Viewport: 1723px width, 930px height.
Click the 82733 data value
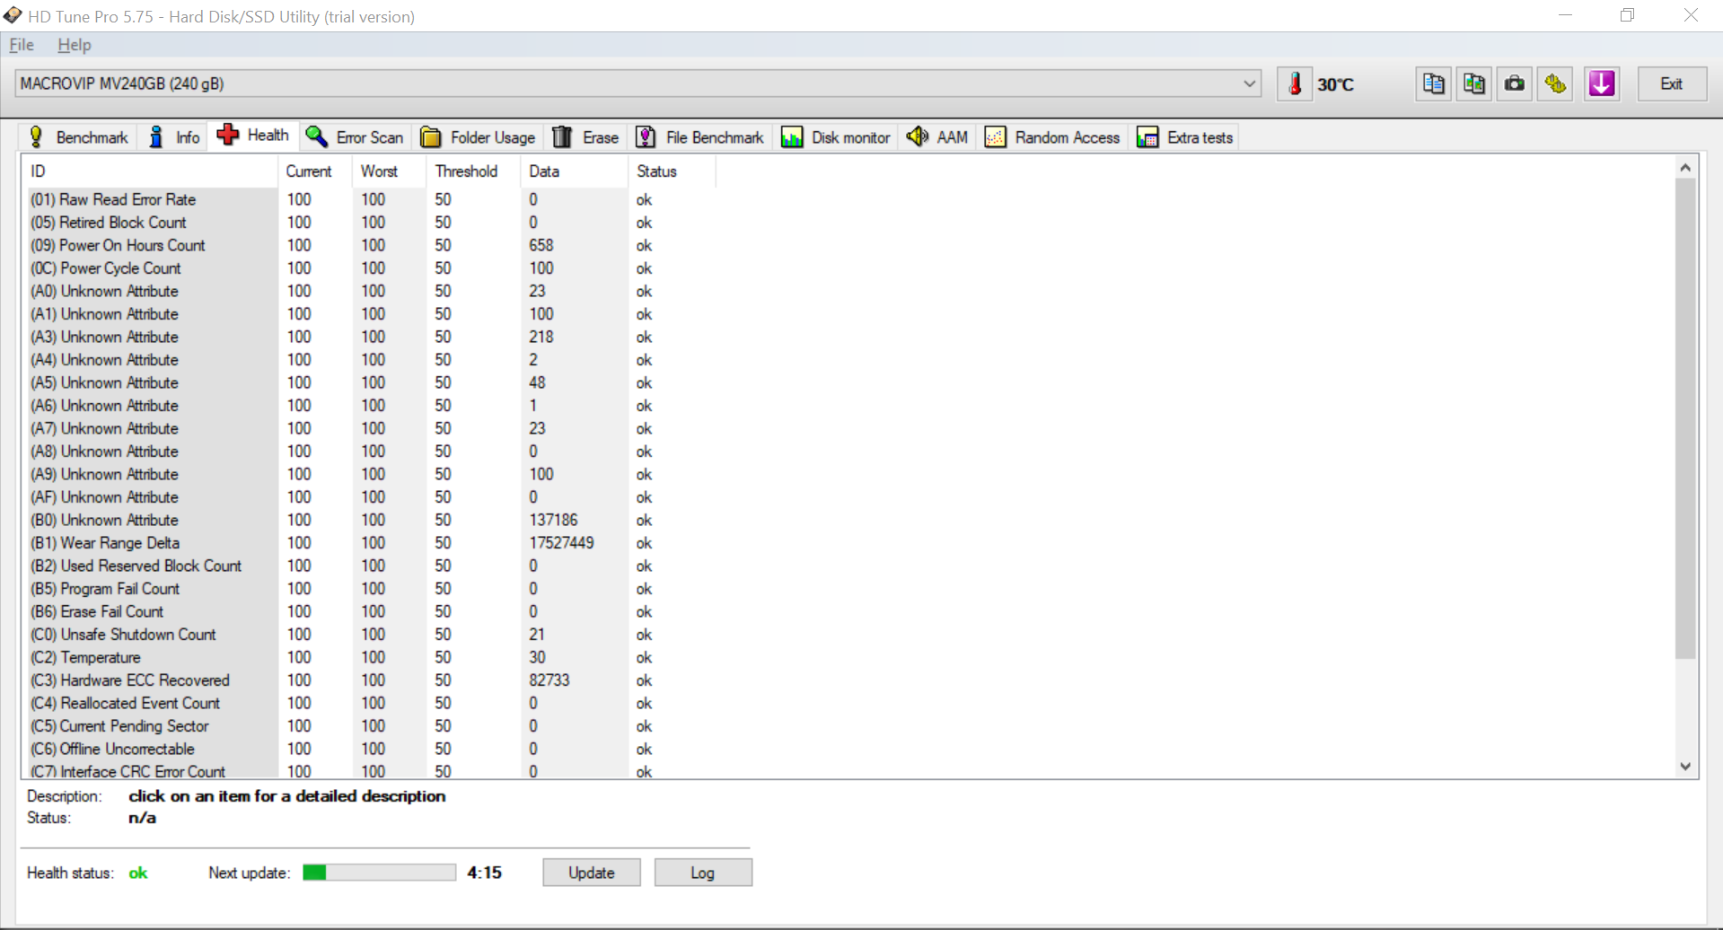pyautogui.click(x=549, y=680)
